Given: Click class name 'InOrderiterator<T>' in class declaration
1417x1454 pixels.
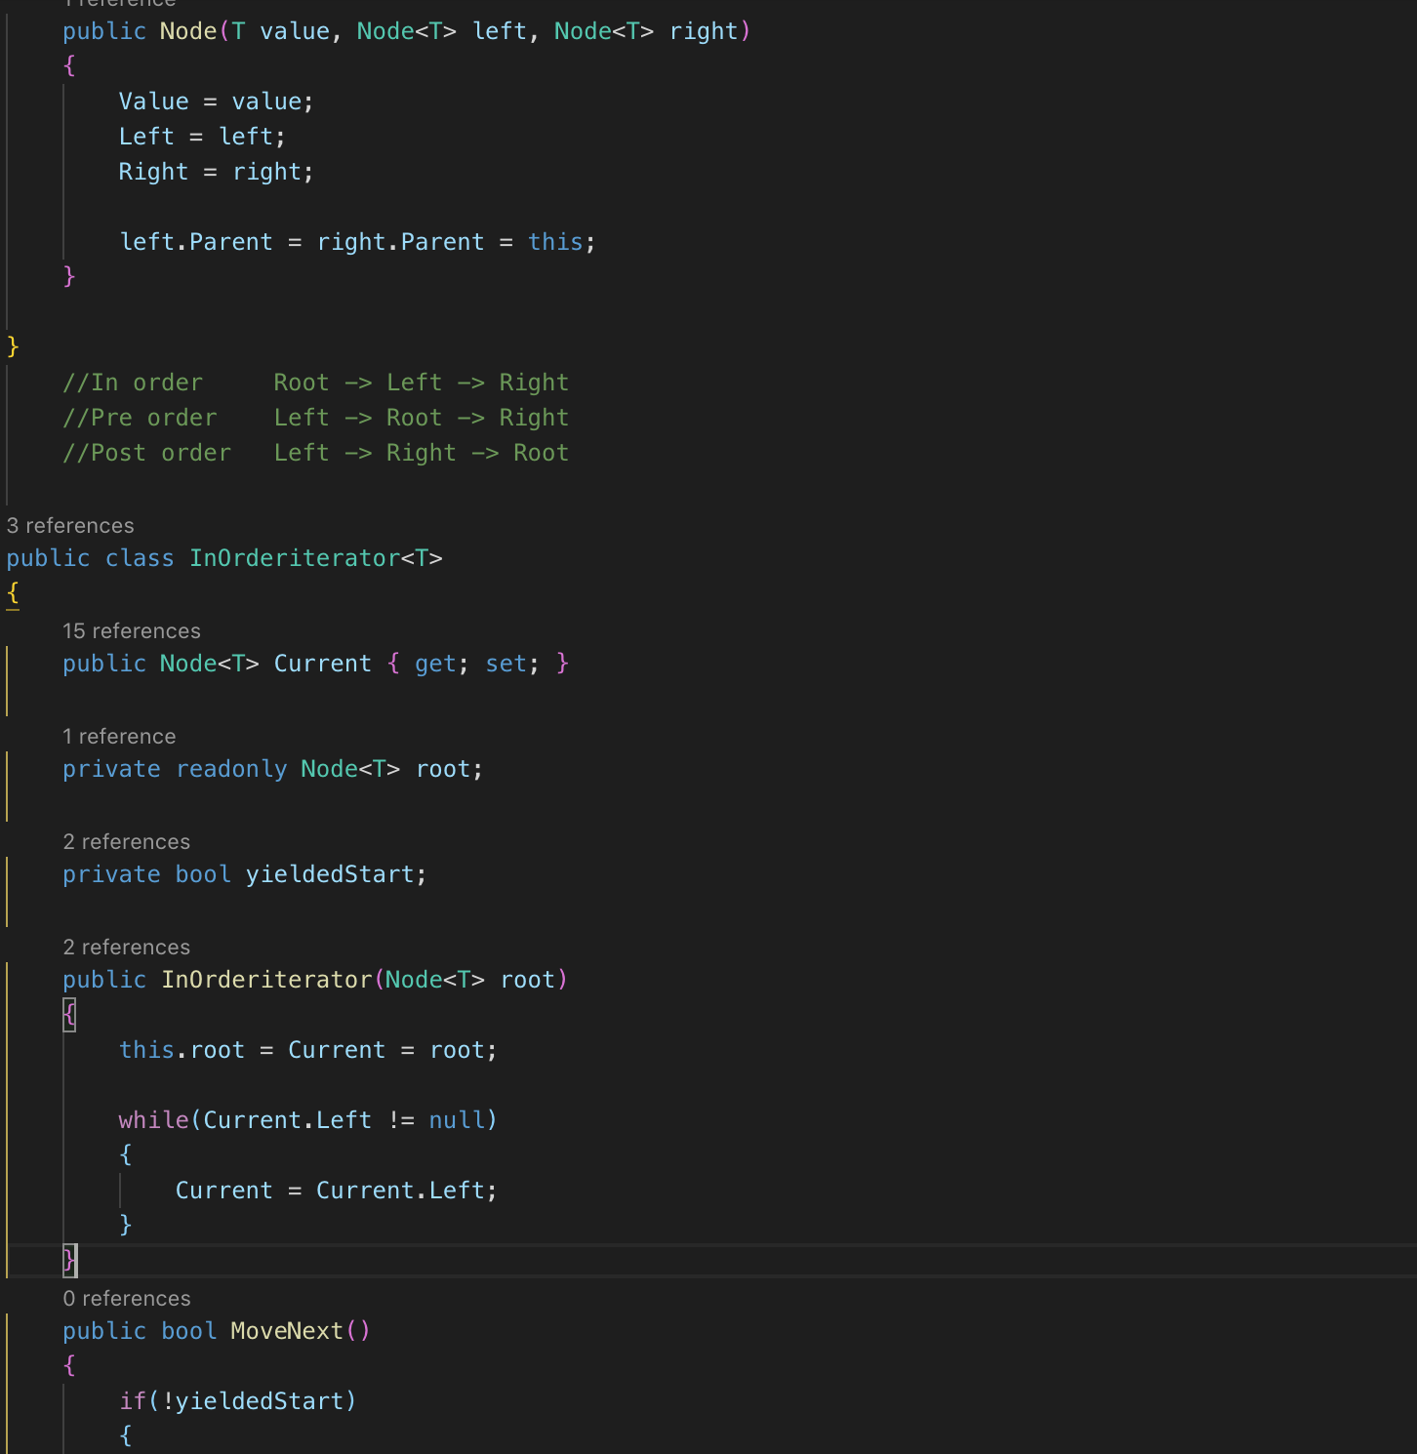Looking at the screenshot, I should 316,558.
